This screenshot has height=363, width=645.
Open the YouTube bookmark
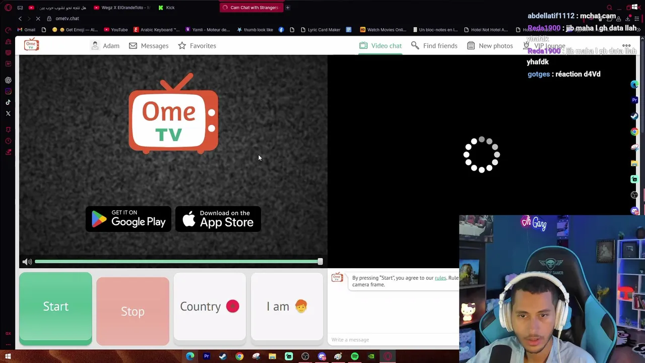(x=116, y=30)
